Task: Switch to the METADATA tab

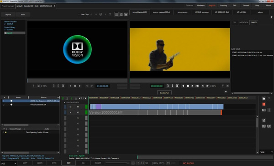Action: (x=243, y=22)
